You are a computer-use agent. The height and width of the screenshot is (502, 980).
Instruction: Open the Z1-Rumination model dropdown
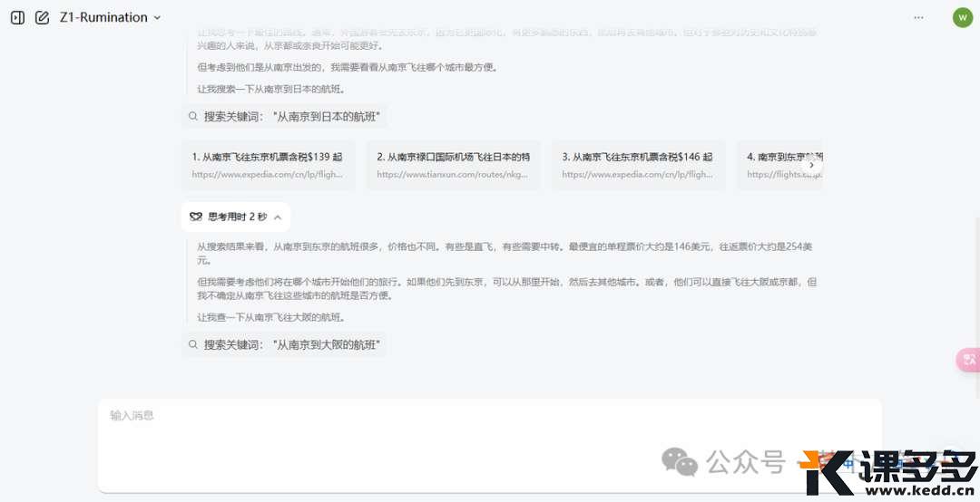coord(110,17)
